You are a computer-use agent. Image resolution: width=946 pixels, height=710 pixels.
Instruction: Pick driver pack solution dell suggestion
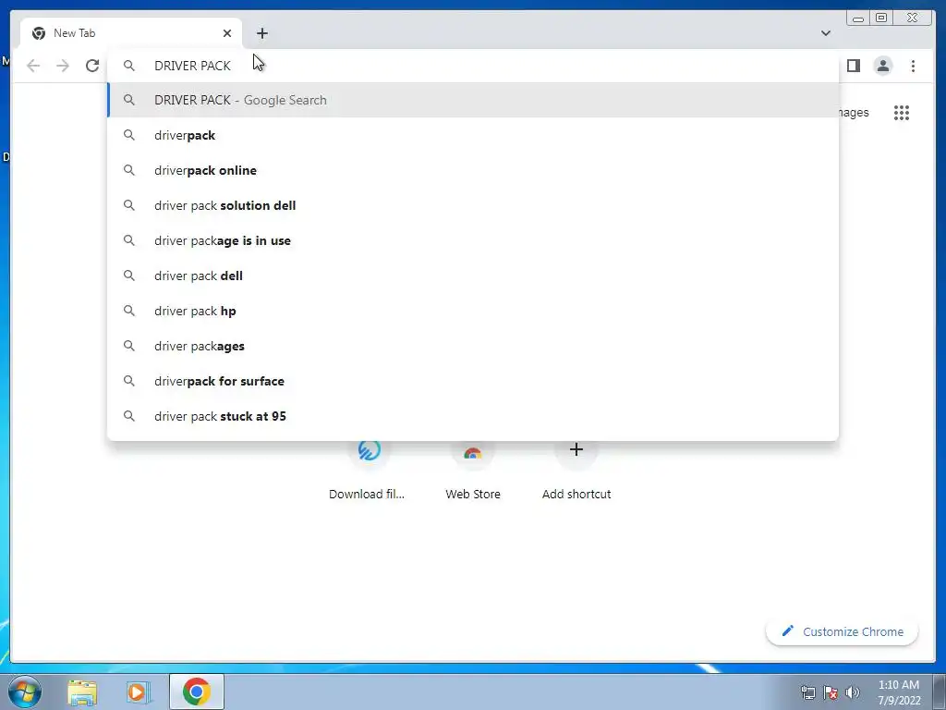click(x=473, y=205)
